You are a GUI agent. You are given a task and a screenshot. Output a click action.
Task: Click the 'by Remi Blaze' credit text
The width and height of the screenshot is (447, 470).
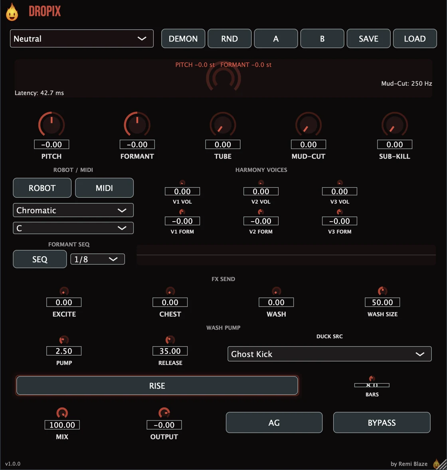(409, 464)
